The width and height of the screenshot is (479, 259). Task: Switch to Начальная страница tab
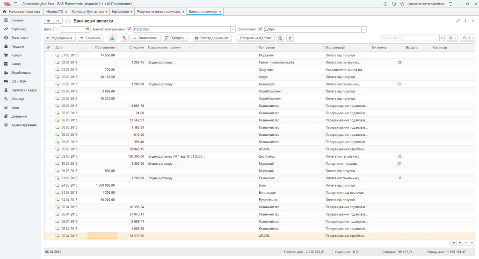(22, 12)
